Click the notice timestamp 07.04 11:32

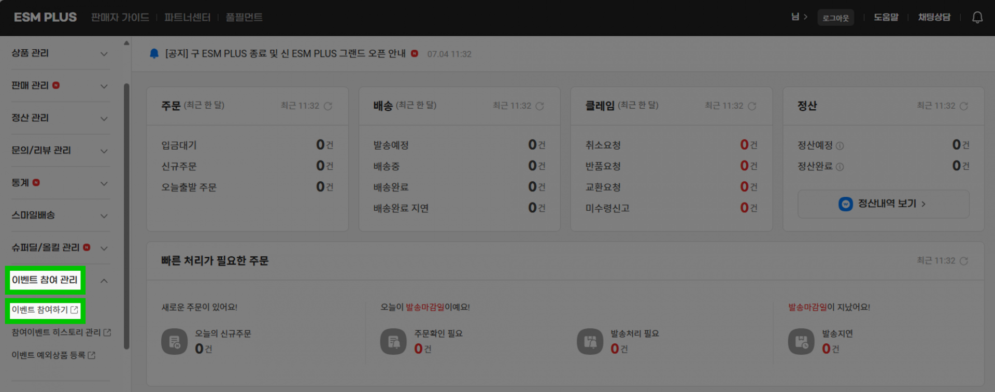pyautogui.click(x=449, y=54)
